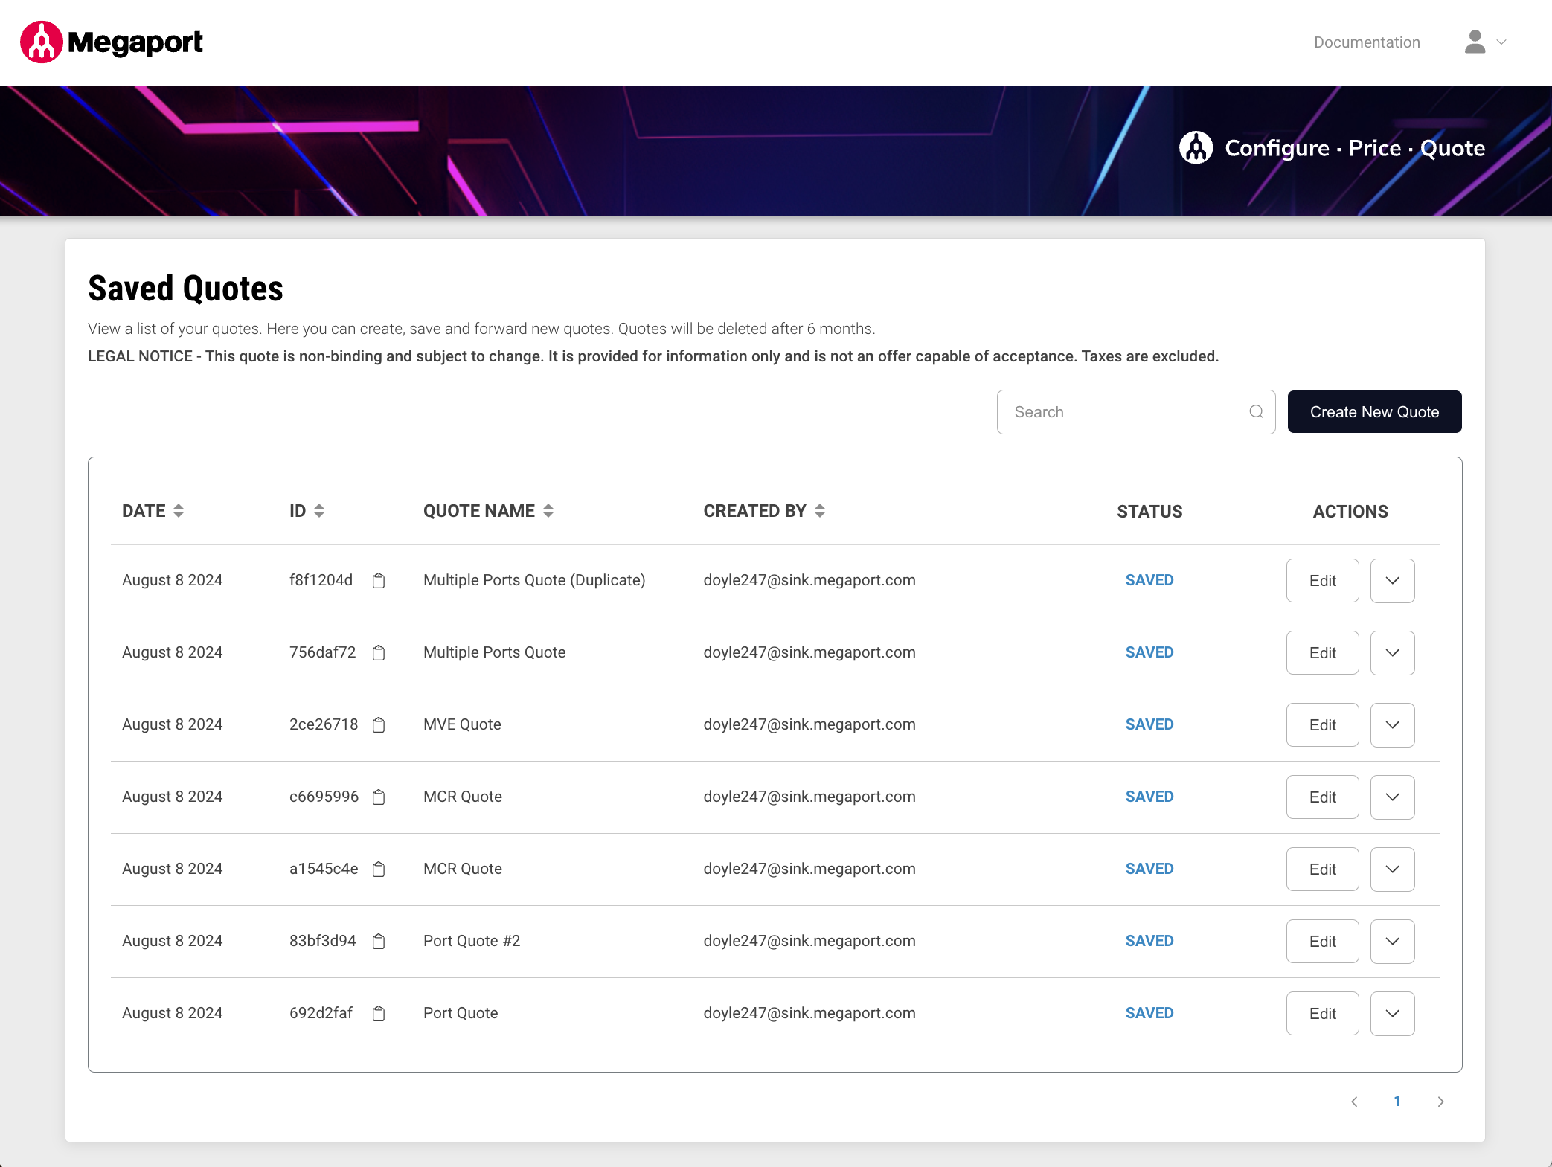
Task: Expand actions dropdown for Multiple Ports Quote (Duplicate)
Action: (1392, 581)
